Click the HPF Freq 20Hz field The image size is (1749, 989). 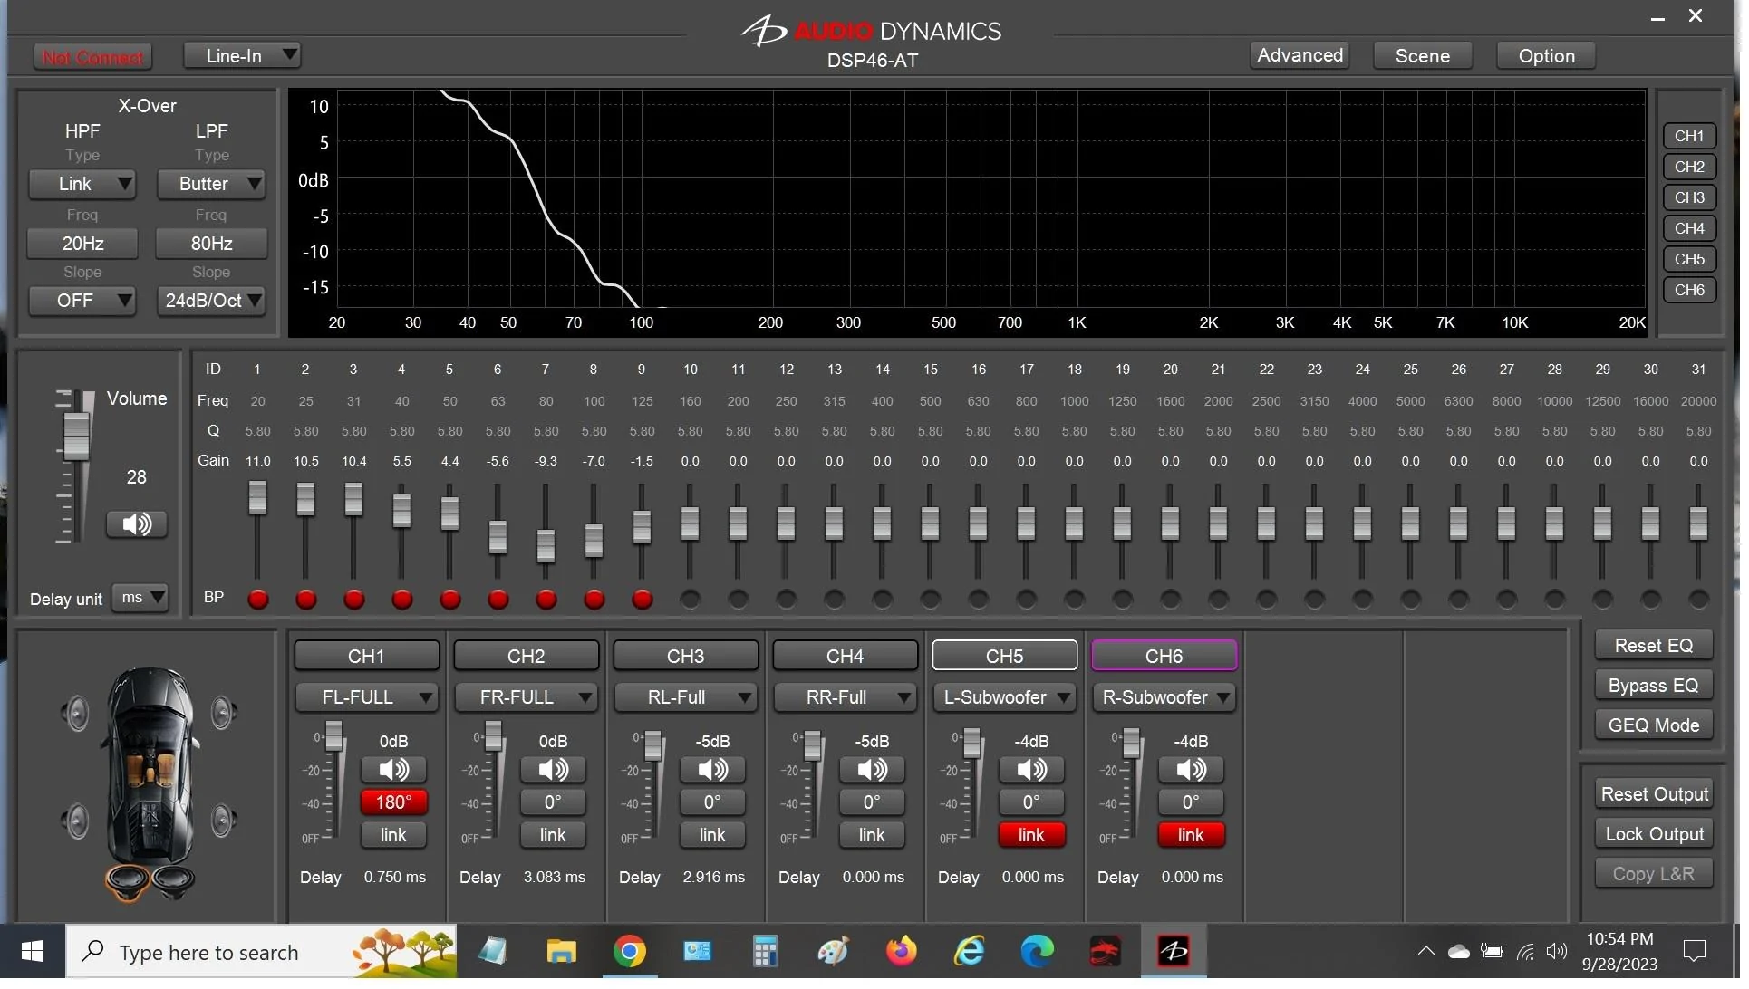click(82, 244)
